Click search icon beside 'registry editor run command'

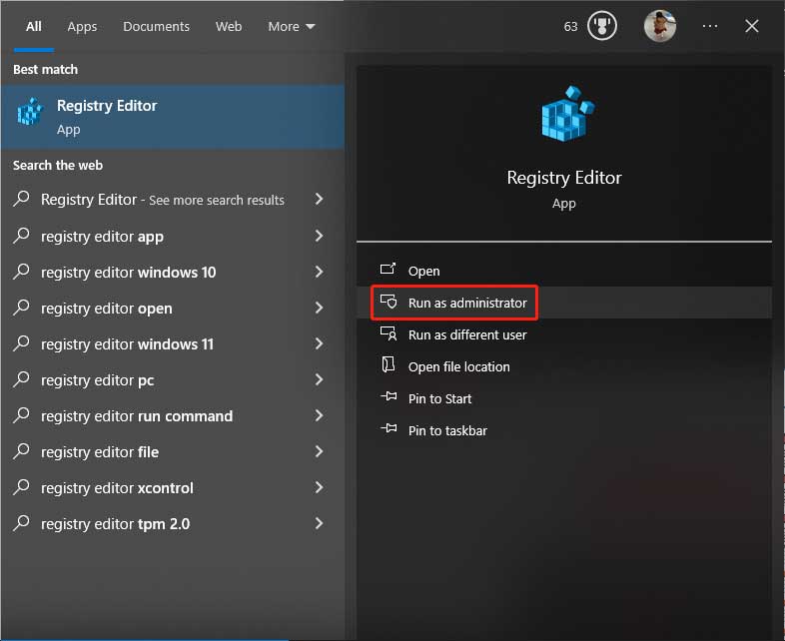[22, 415]
